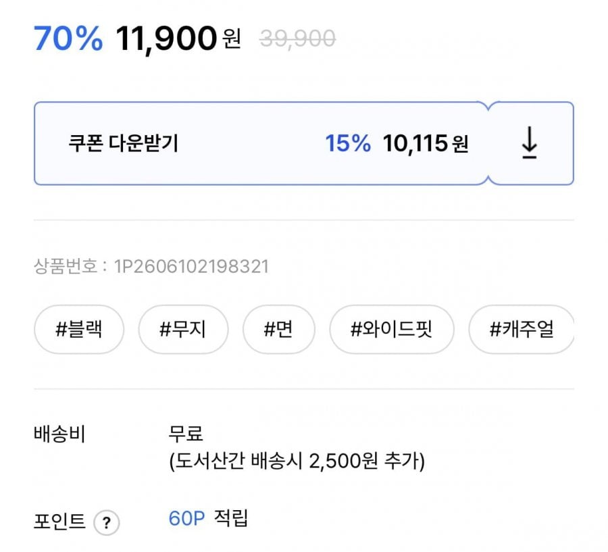This screenshot has height=552, width=608.
Task: Click the blue 70% discount rate
Action: tap(68, 39)
